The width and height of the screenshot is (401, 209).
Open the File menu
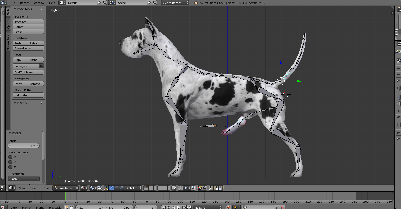[x=13, y=3]
